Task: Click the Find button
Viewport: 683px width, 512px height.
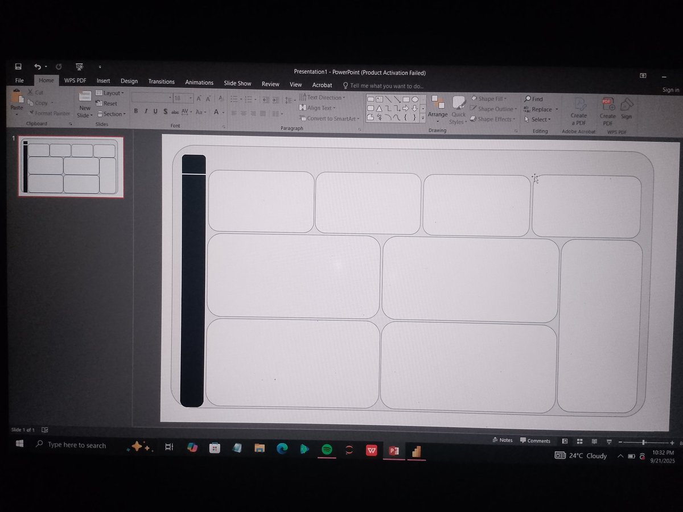Action: 534,99
